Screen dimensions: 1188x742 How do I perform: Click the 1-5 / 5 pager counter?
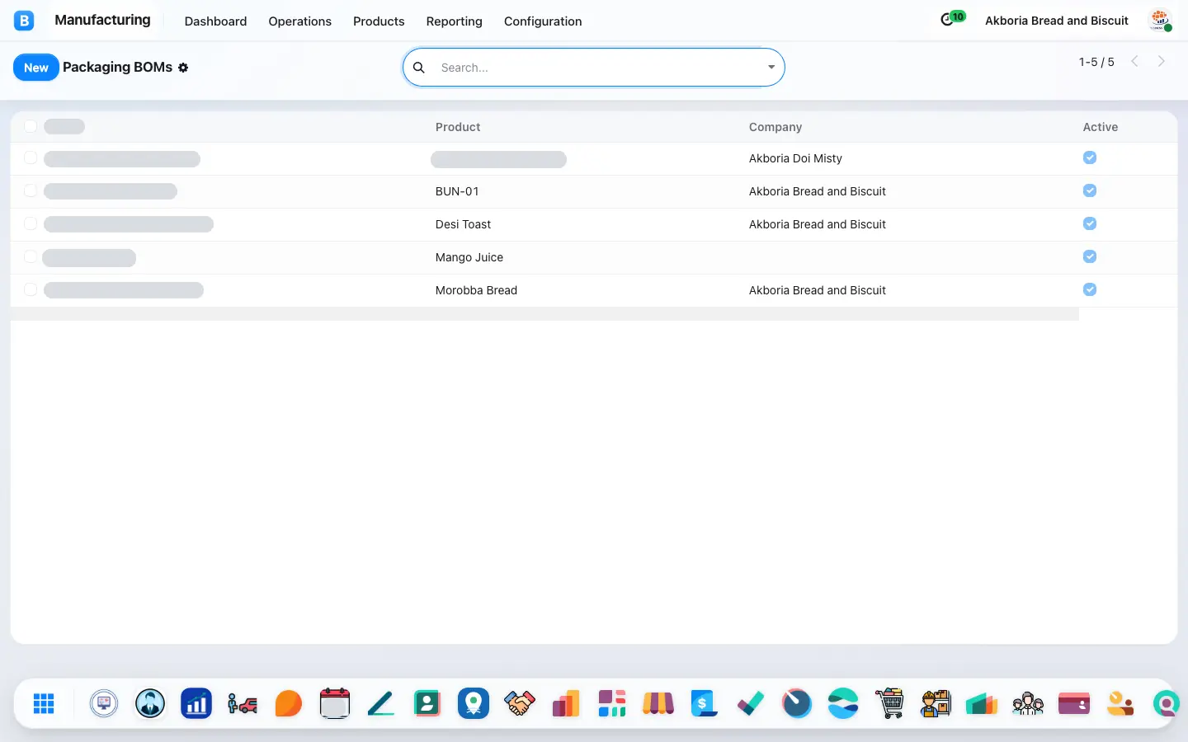click(x=1096, y=62)
